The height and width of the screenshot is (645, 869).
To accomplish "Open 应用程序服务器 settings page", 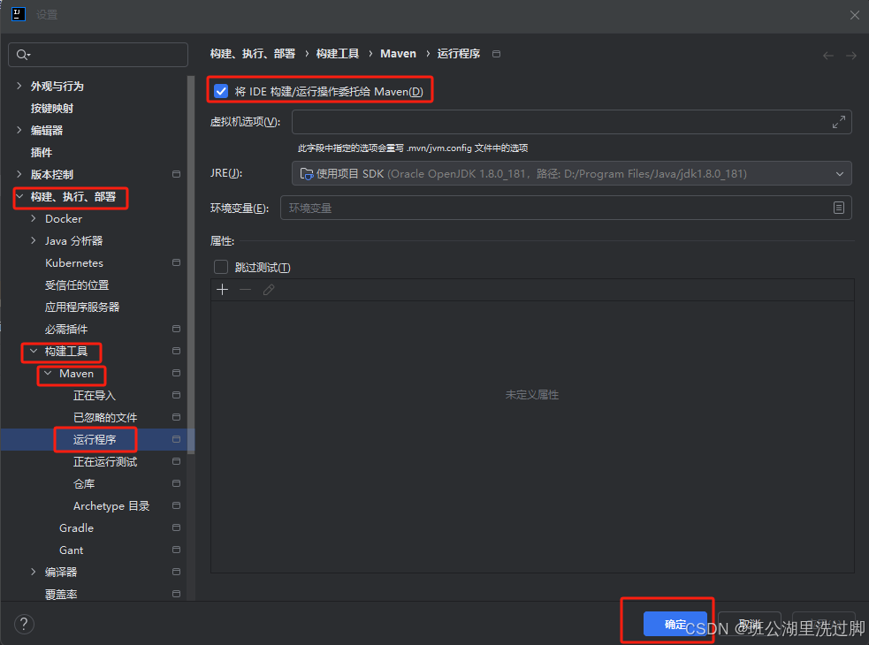I will tap(82, 307).
